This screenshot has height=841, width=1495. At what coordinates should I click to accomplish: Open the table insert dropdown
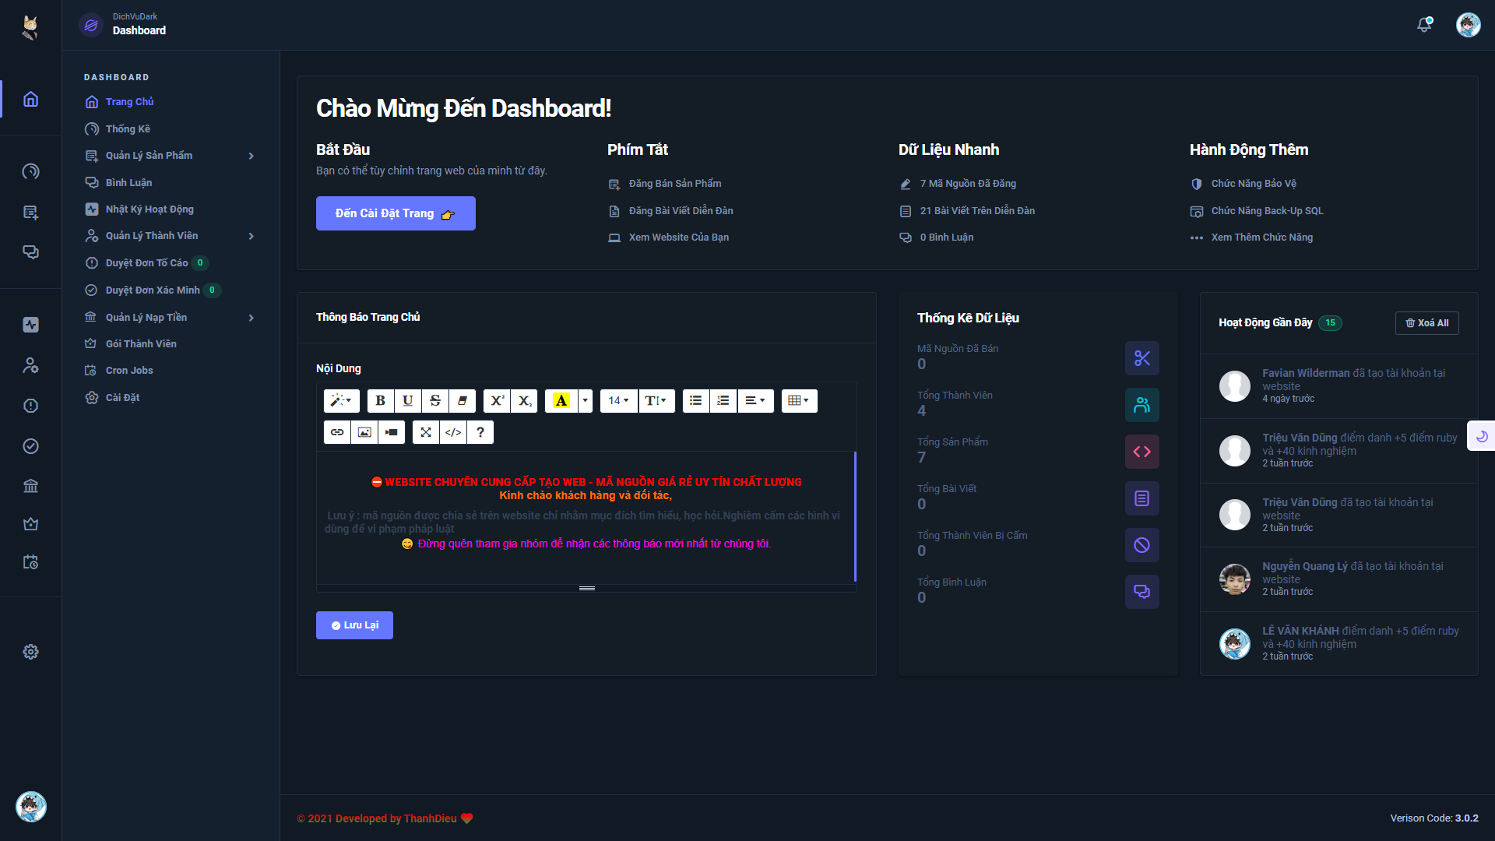[x=799, y=401]
